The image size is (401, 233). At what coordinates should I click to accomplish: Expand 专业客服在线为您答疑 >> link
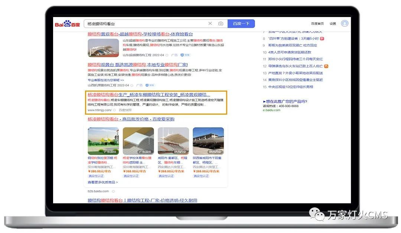(106, 80)
